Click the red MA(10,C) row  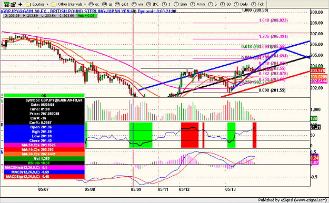coord(44,149)
